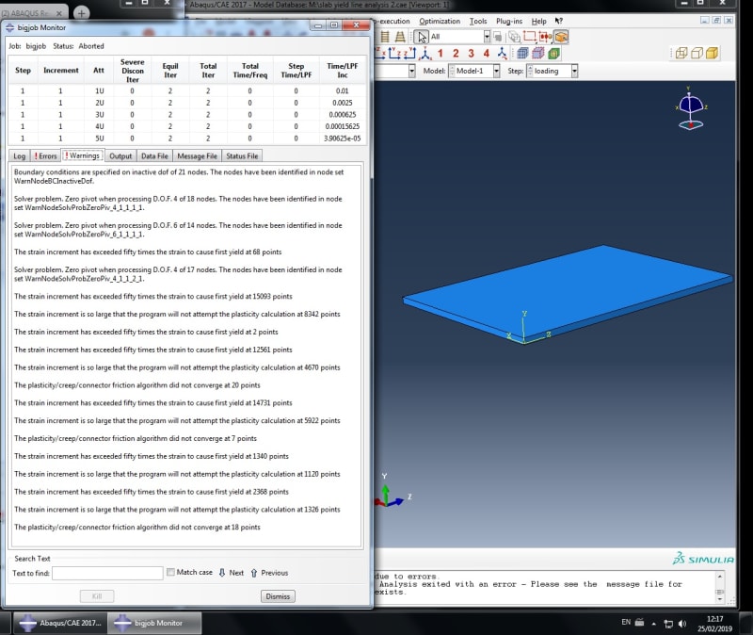Switch to the Log tab
Image resolution: width=753 pixels, height=635 pixels.
coord(19,155)
